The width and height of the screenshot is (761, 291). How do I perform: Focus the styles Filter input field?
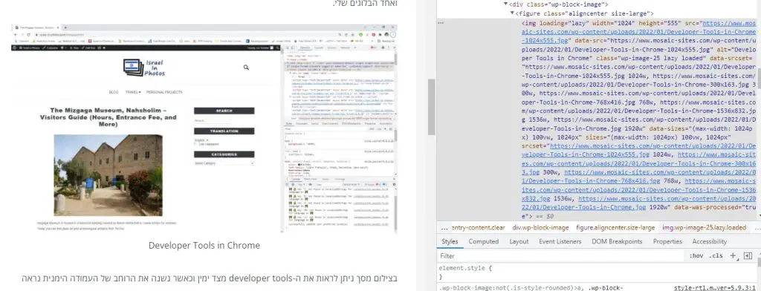558,255
